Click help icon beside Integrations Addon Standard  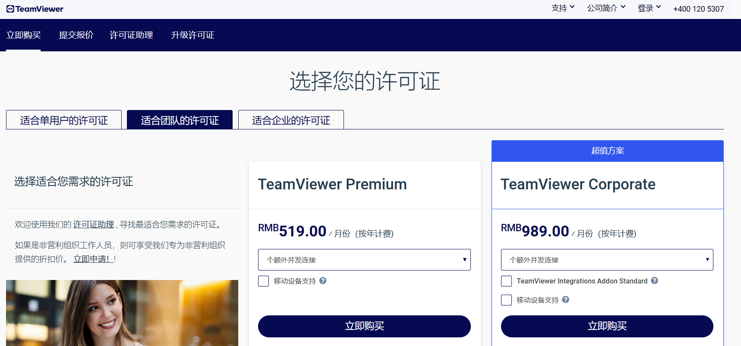pyautogui.click(x=654, y=281)
